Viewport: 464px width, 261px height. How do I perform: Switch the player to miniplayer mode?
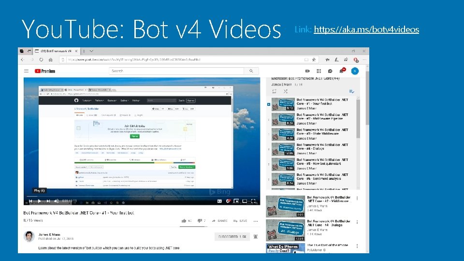tap(236, 201)
